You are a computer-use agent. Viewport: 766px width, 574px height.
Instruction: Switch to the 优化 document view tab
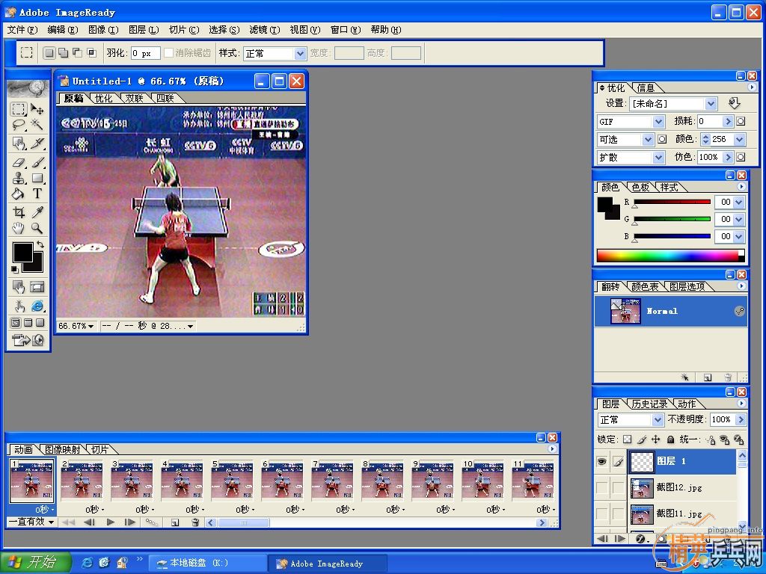click(103, 98)
